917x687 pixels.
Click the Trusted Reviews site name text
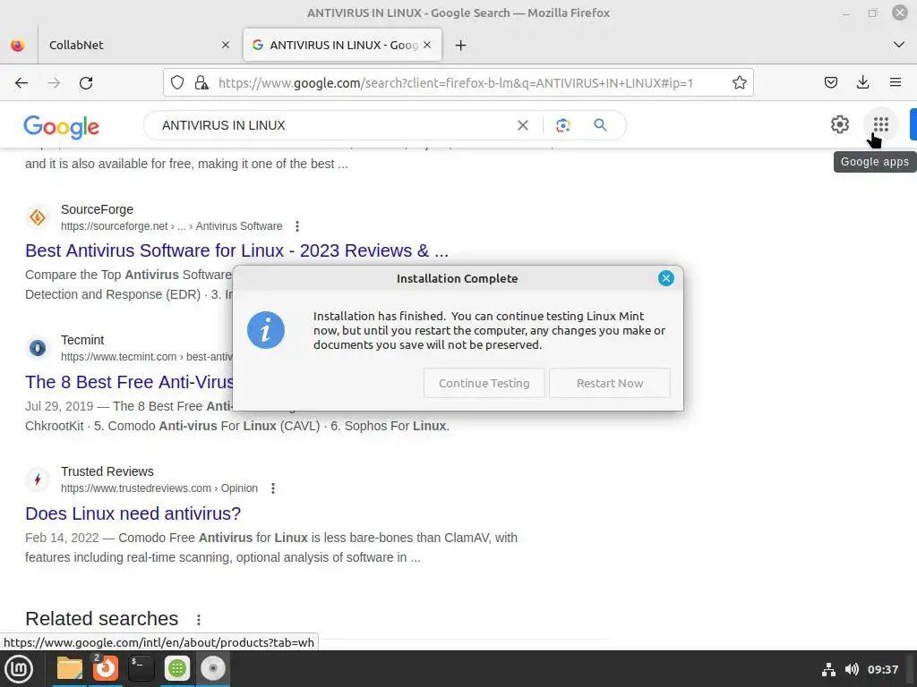[107, 471]
